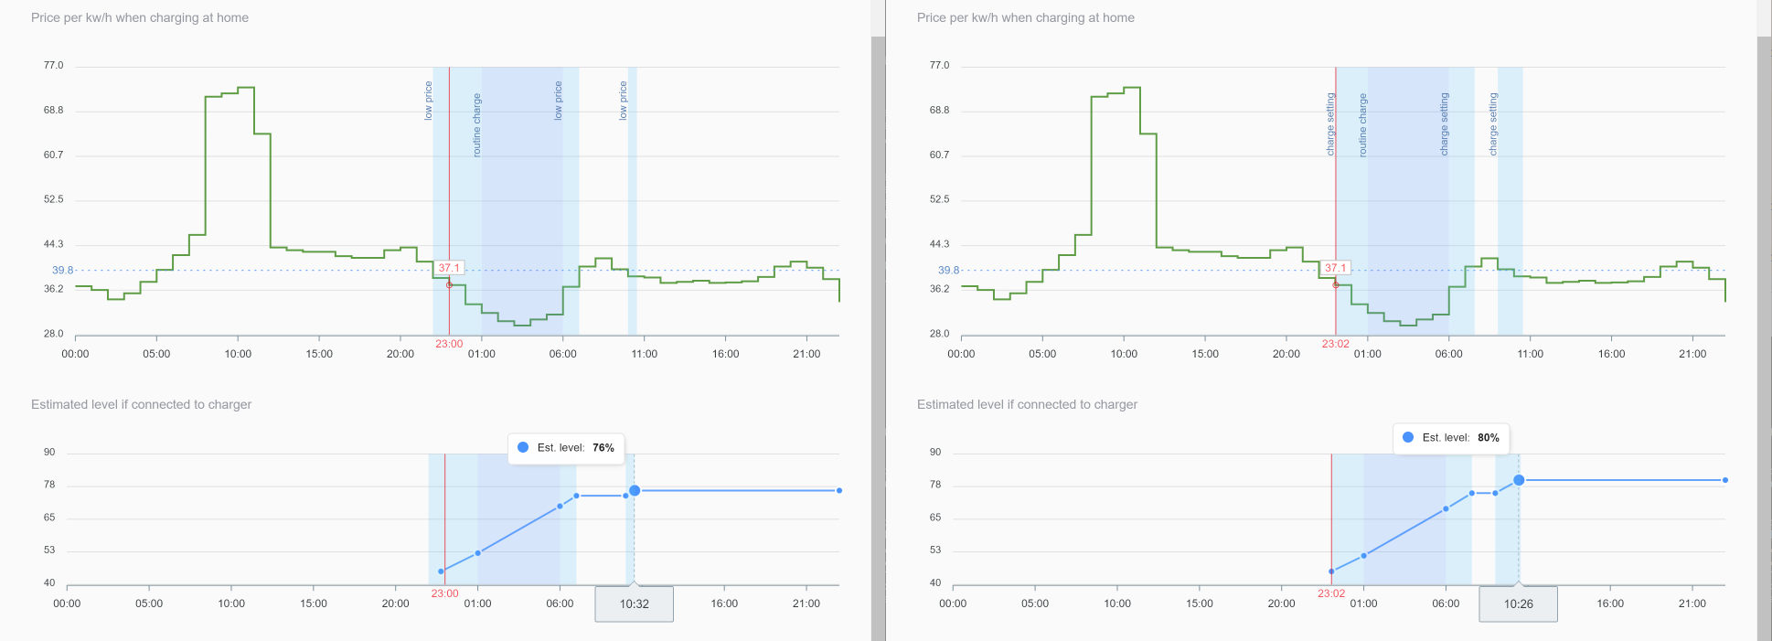
Task: Select the 10:26 time box on the axis
Action: (x=1518, y=604)
